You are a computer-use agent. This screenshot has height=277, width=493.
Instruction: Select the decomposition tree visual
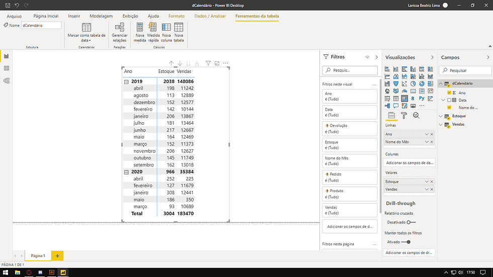tap(387, 106)
